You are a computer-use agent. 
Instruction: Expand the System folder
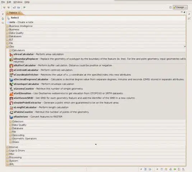click(x=96, y=161)
